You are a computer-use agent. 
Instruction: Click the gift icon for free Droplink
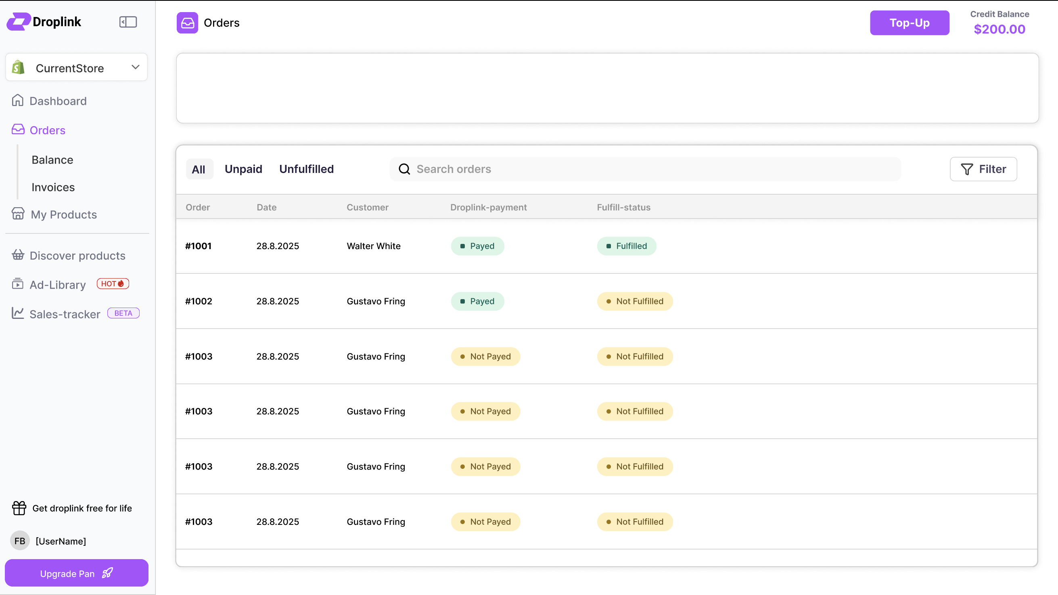19,508
